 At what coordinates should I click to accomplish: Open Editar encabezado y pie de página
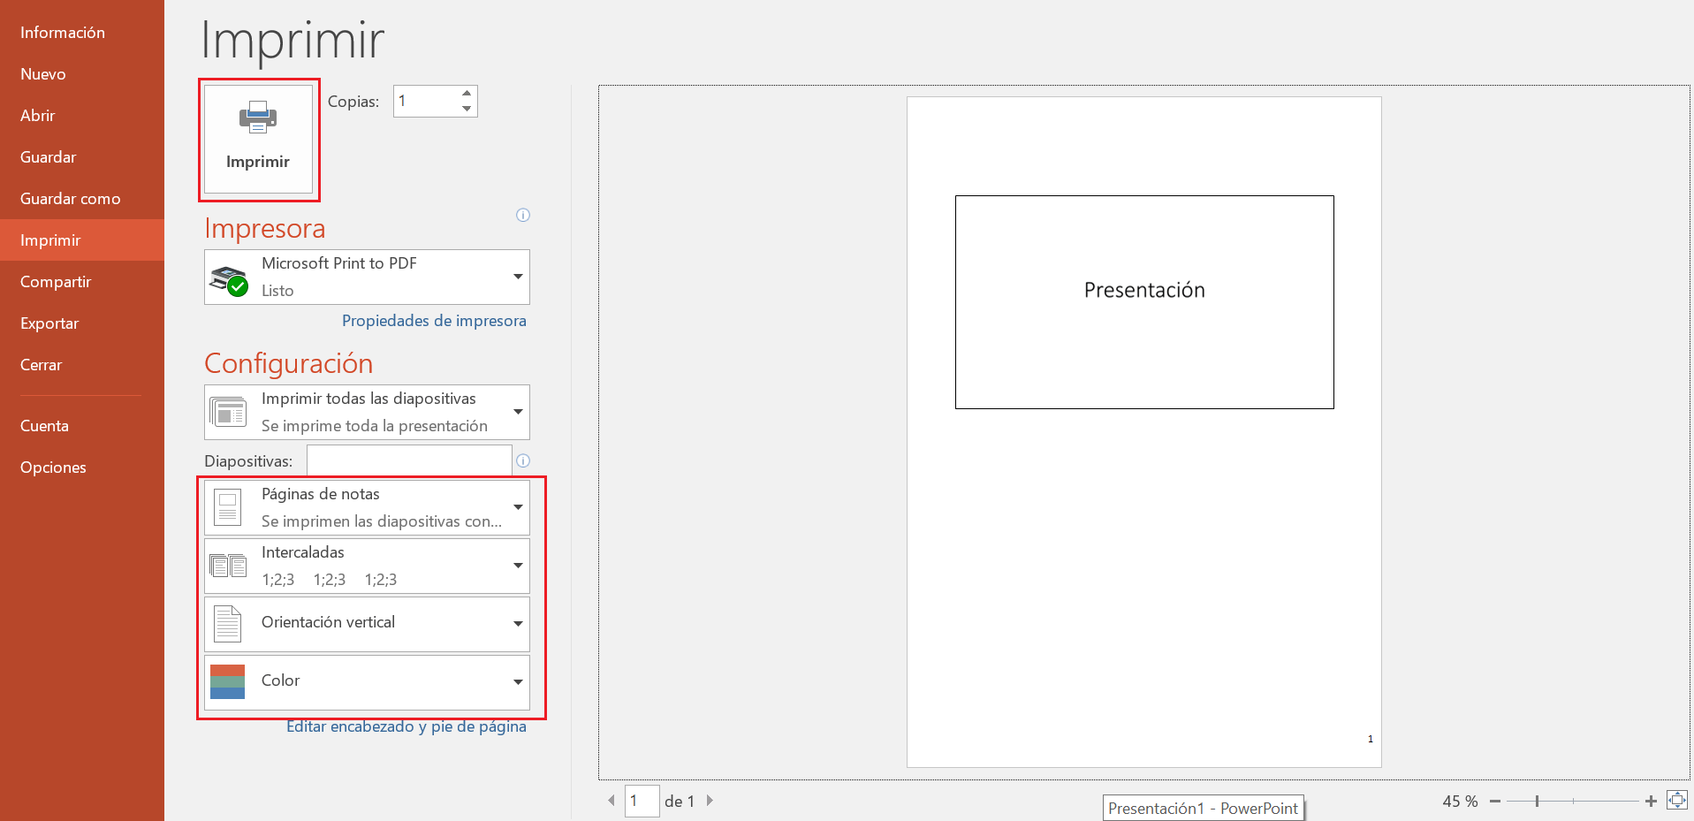coord(406,726)
